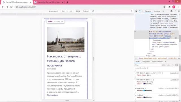Collapse the a.more-link element node
Image resolution: width=181 pixels, height=102 pixels.
(x=150, y=31)
